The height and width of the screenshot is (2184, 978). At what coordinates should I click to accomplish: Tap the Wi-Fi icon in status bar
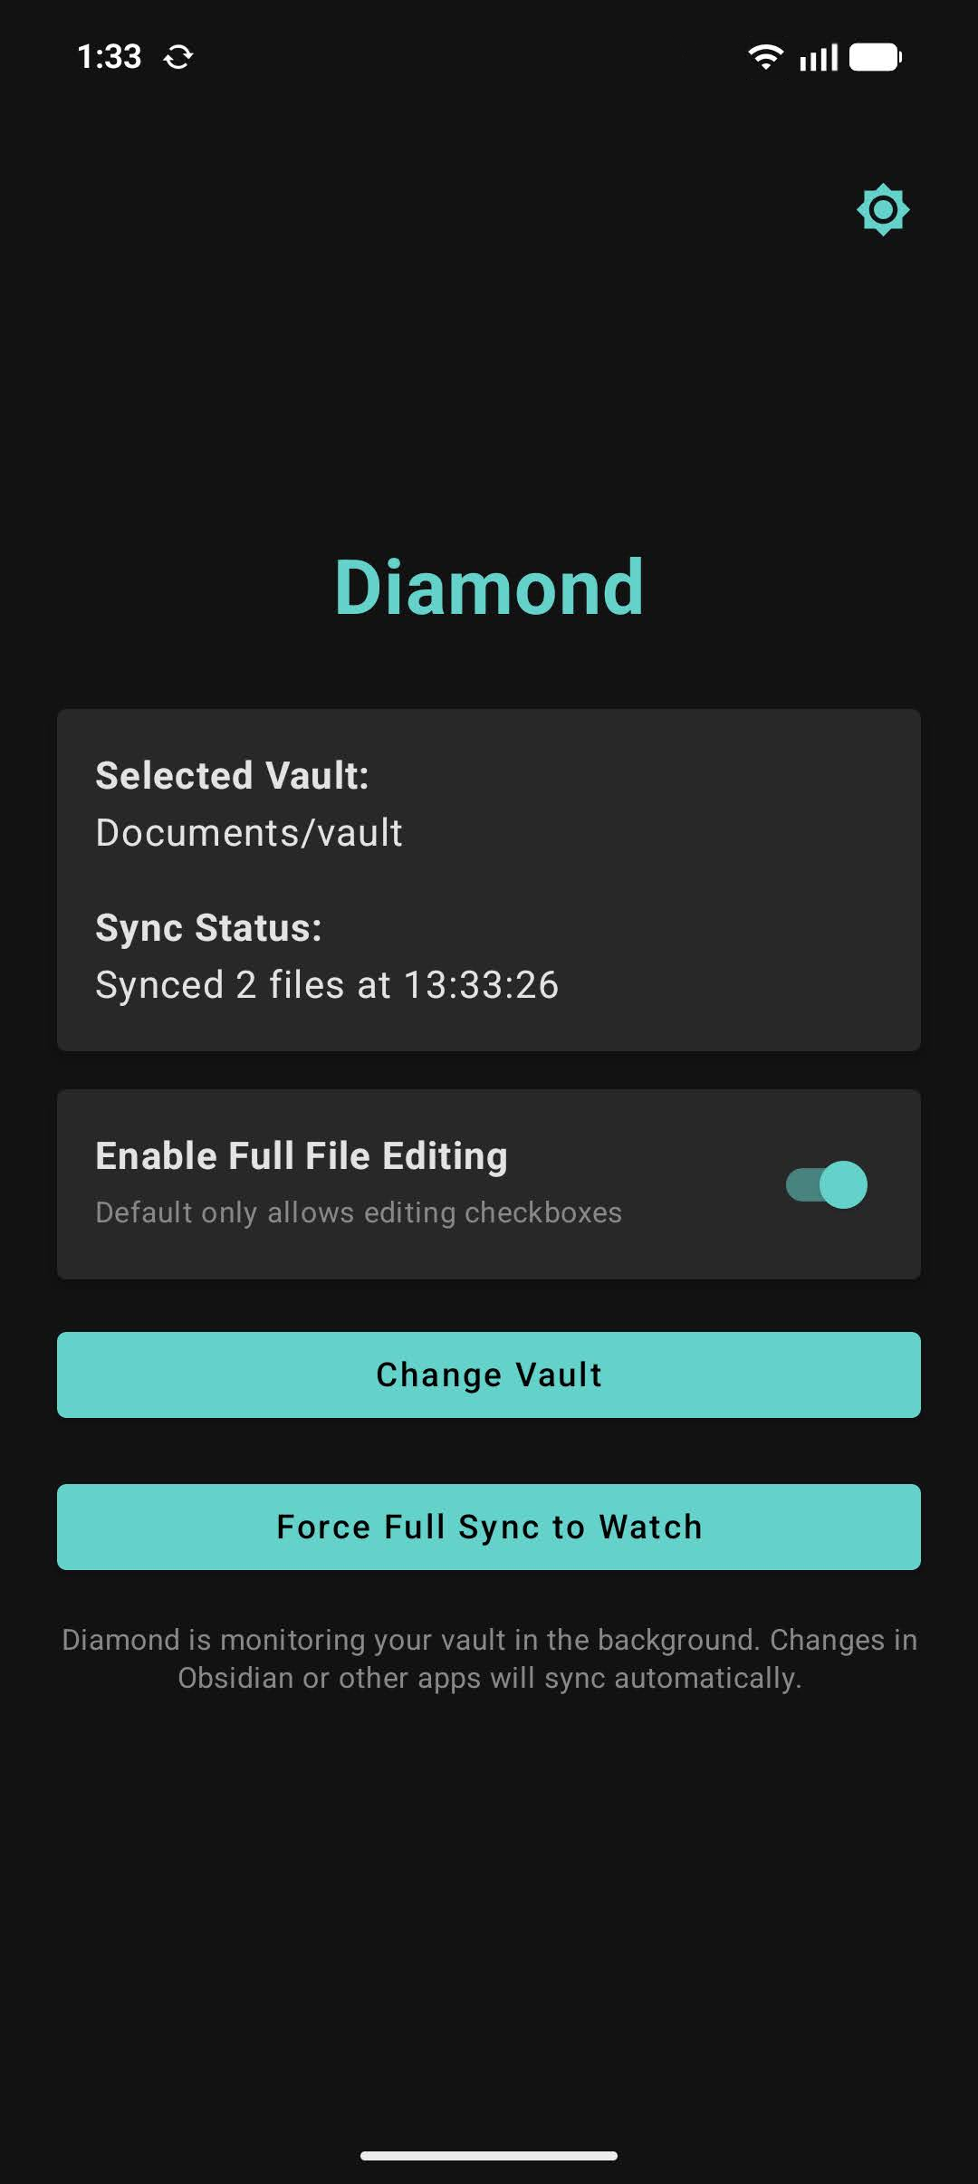[x=763, y=56]
